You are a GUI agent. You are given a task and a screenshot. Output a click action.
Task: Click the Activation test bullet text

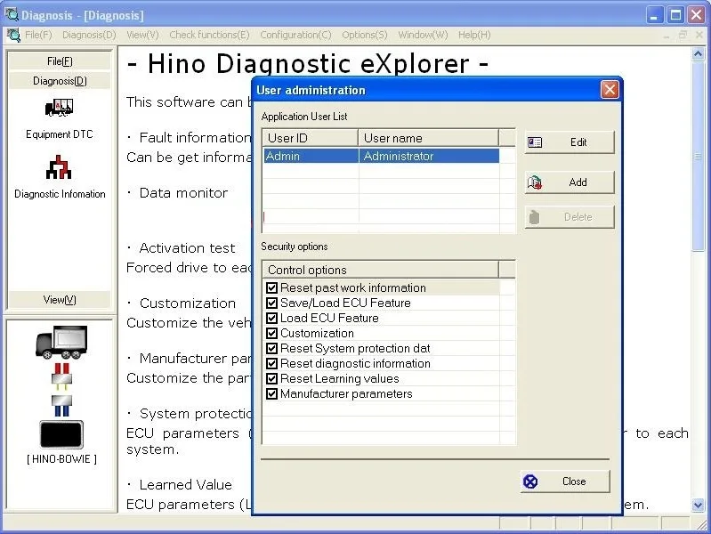(187, 248)
